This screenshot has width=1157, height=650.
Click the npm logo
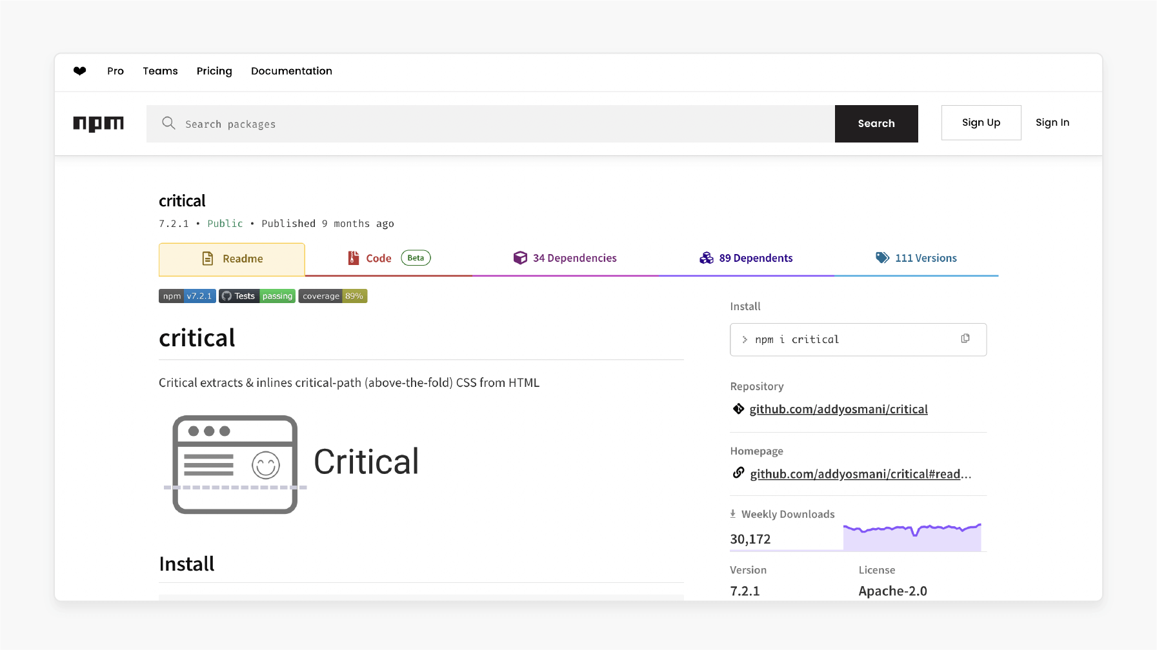click(x=98, y=123)
